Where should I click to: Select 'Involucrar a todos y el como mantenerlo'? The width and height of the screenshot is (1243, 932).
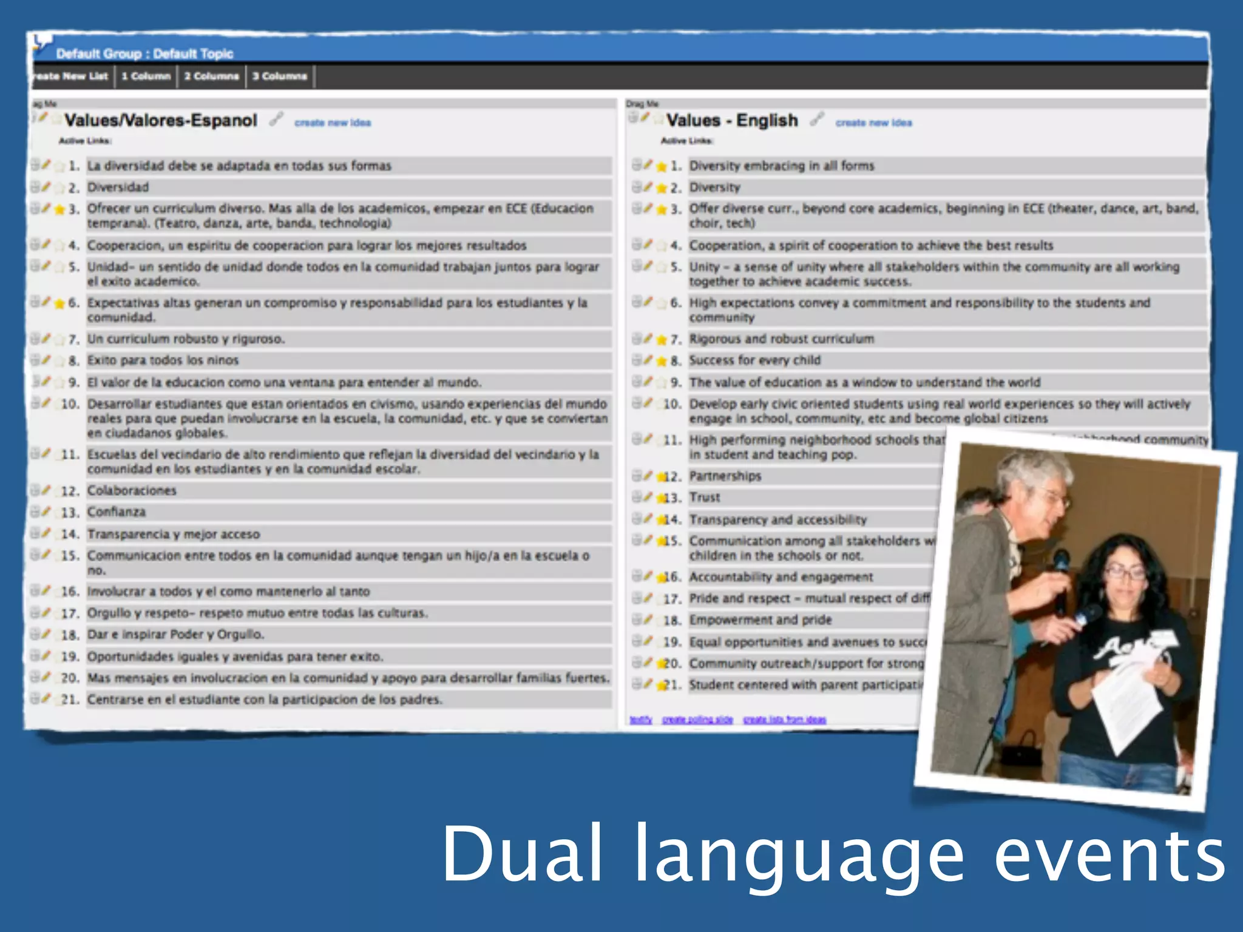[x=229, y=592]
